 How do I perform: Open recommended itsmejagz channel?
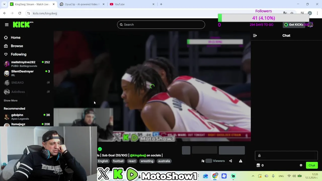tap(27, 124)
